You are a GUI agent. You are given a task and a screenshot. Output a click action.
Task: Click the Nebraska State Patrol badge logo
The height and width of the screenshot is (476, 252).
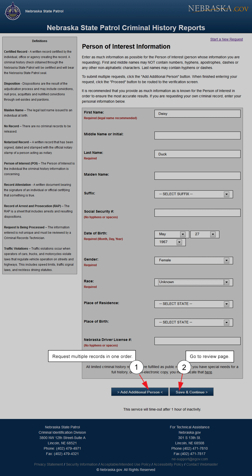(13, 11)
